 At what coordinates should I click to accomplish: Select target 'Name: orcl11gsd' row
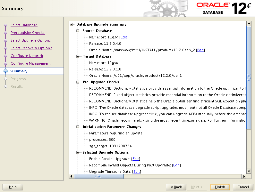coord(104,63)
